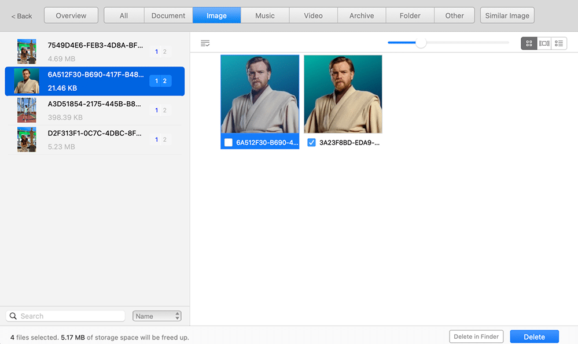Switch to the Other tab
The height and width of the screenshot is (344, 578).
(455, 16)
